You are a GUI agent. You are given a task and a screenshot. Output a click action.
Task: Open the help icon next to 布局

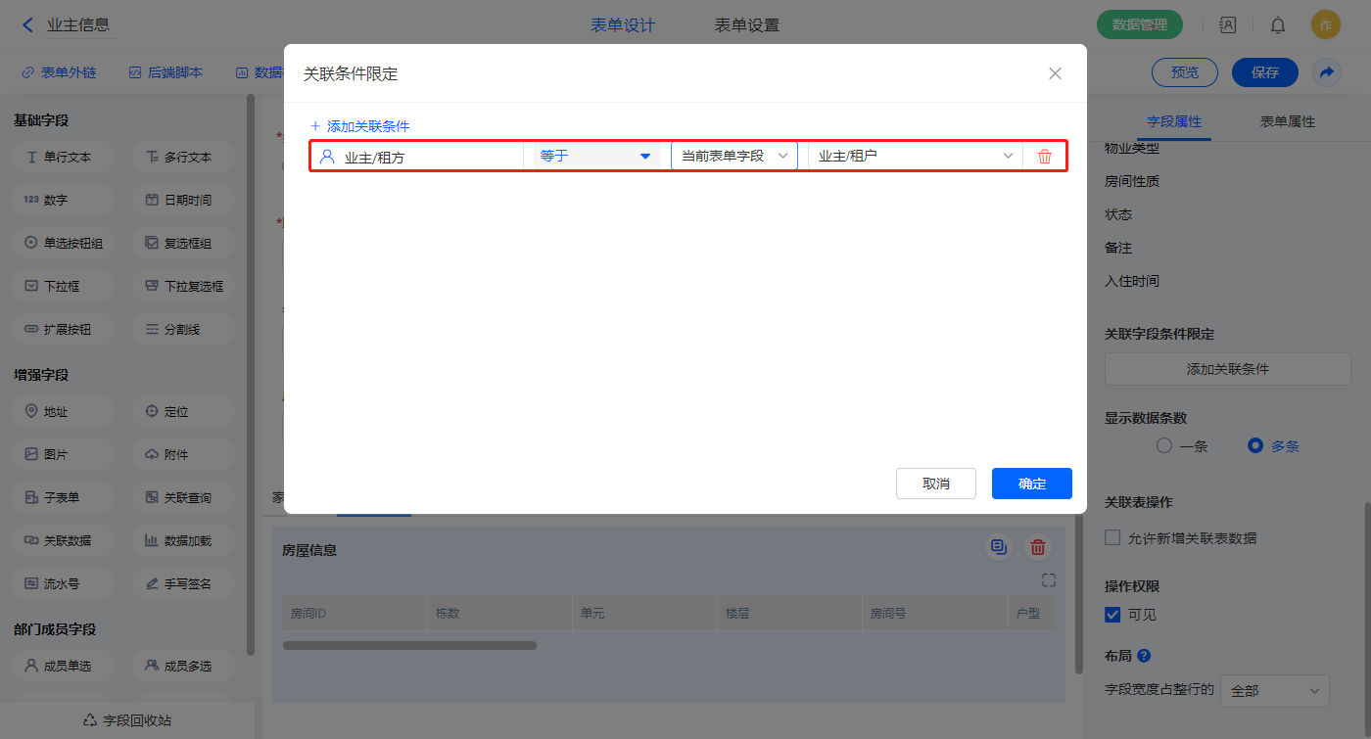click(1144, 656)
